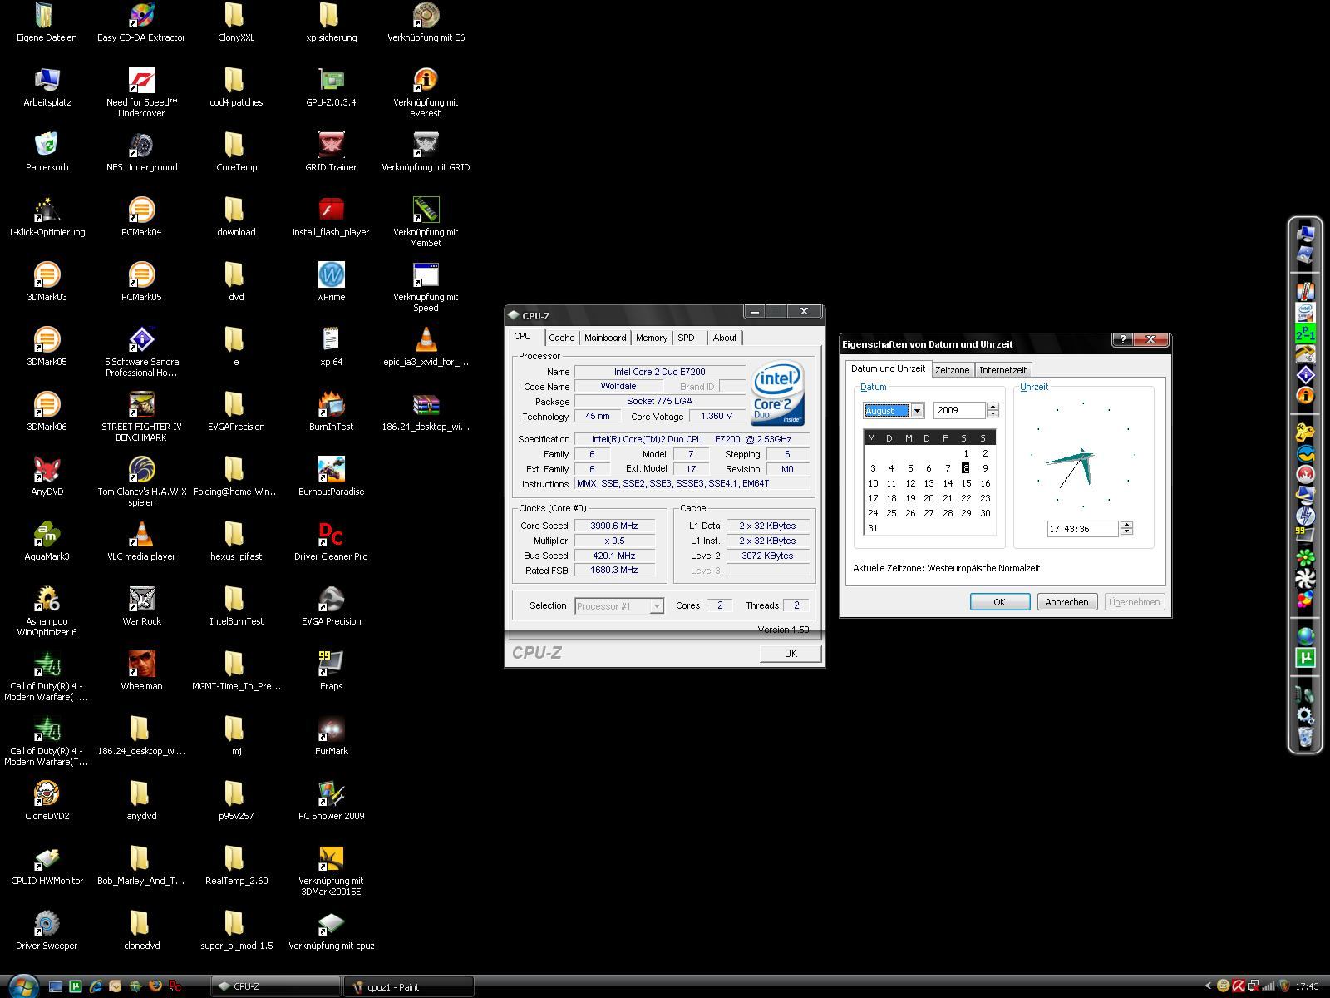The height and width of the screenshot is (998, 1330).
Task: Switch to the Zeitzone tab
Action: point(952,370)
